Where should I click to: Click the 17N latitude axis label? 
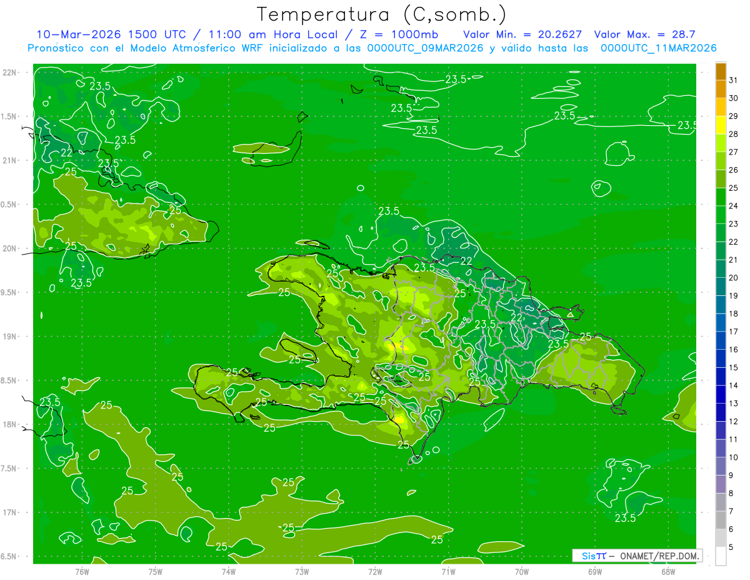coord(9,512)
